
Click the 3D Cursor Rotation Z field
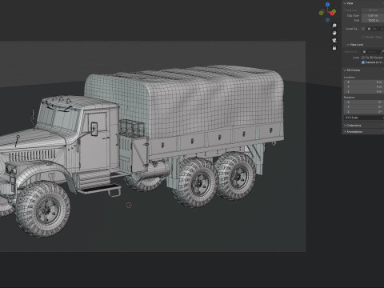pos(364,112)
